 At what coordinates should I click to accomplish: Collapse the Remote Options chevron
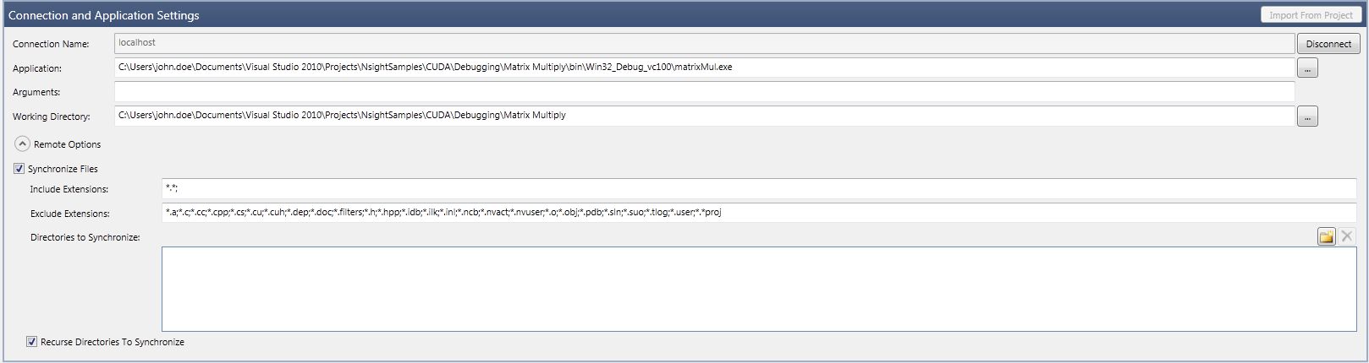pos(23,144)
